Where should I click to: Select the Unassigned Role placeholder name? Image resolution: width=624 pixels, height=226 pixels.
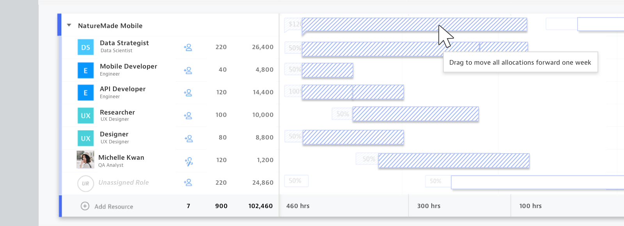tap(123, 182)
